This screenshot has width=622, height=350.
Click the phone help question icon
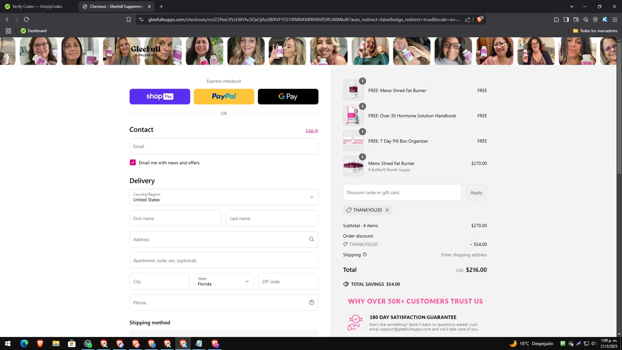311,302
